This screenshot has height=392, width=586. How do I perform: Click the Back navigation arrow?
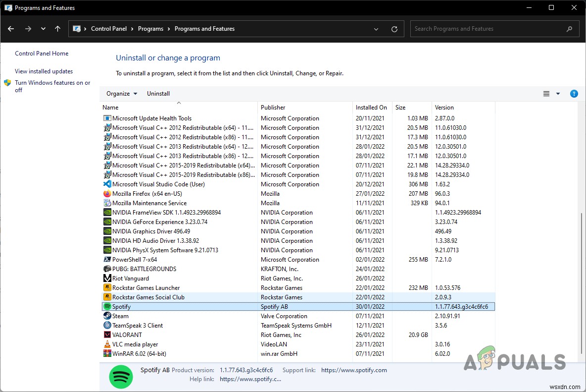tap(11, 29)
